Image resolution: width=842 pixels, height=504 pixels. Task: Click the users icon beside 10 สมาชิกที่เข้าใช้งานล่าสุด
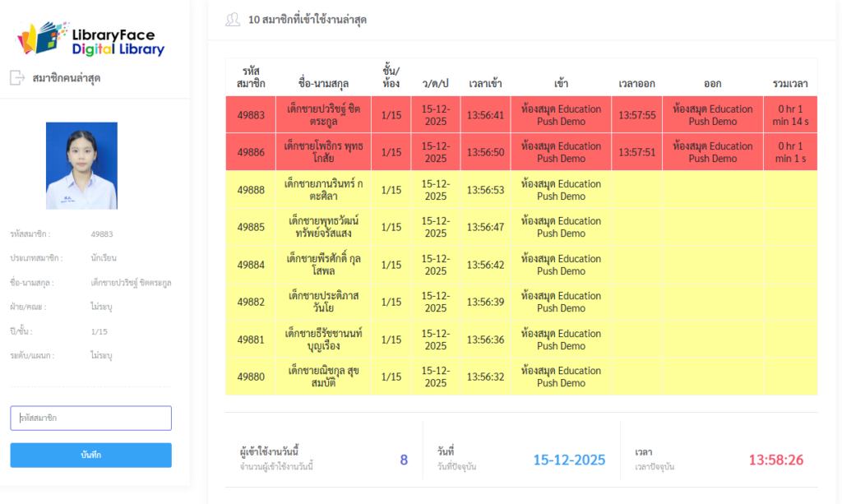pos(233,20)
